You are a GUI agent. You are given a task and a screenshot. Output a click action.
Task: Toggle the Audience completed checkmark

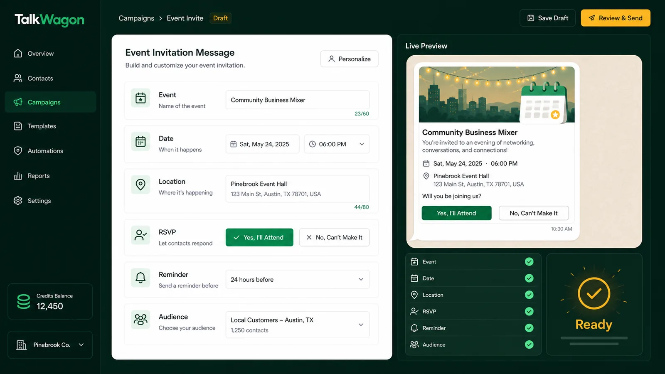click(x=529, y=344)
